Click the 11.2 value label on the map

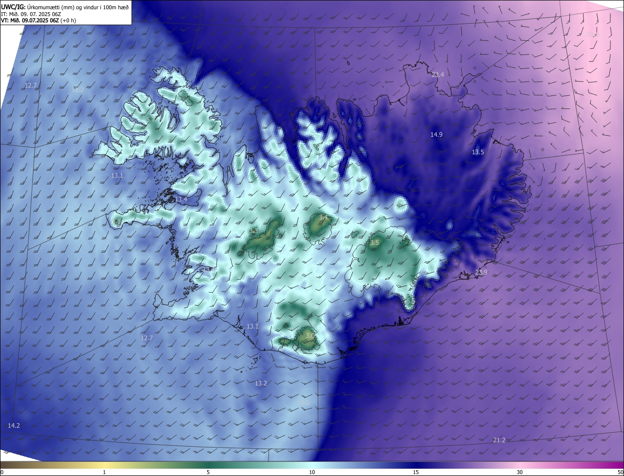pos(78,90)
